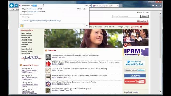Expand Quick Links menu
This screenshot has height=96, width=171.
point(136,27)
